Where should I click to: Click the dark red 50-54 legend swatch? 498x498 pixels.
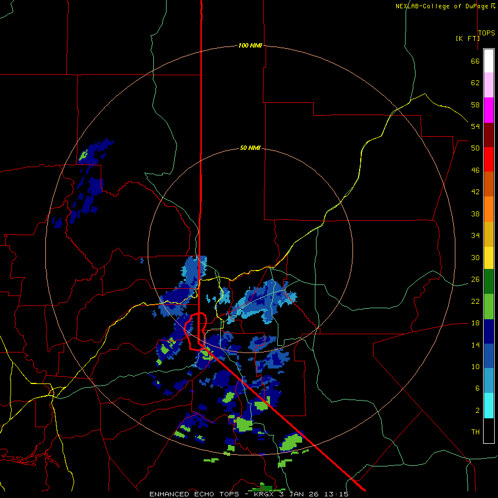coord(489,135)
